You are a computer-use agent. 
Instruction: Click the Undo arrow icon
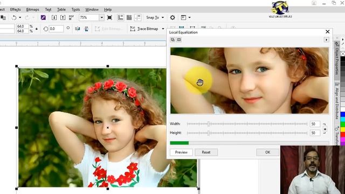(14, 18)
